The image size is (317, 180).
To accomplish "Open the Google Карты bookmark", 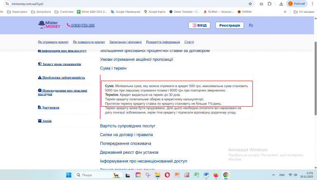I will (x=155, y=12).
